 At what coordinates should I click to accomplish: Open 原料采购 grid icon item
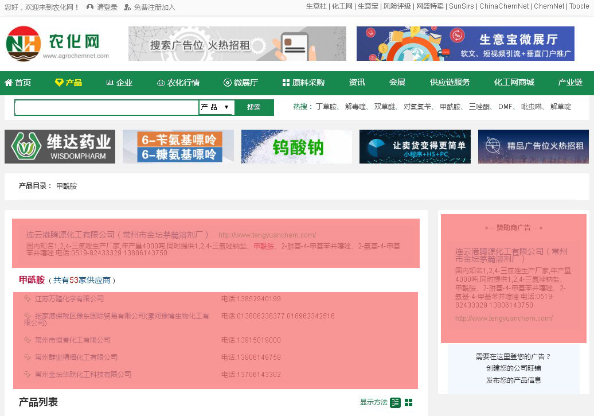point(286,83)
